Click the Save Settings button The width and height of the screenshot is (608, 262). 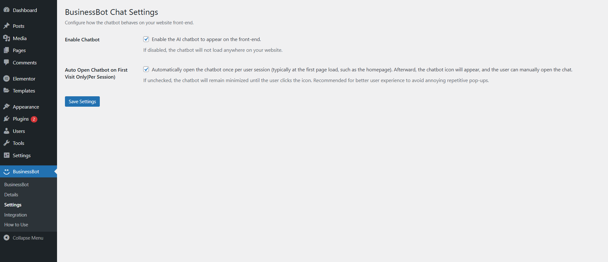pos(82,102)
